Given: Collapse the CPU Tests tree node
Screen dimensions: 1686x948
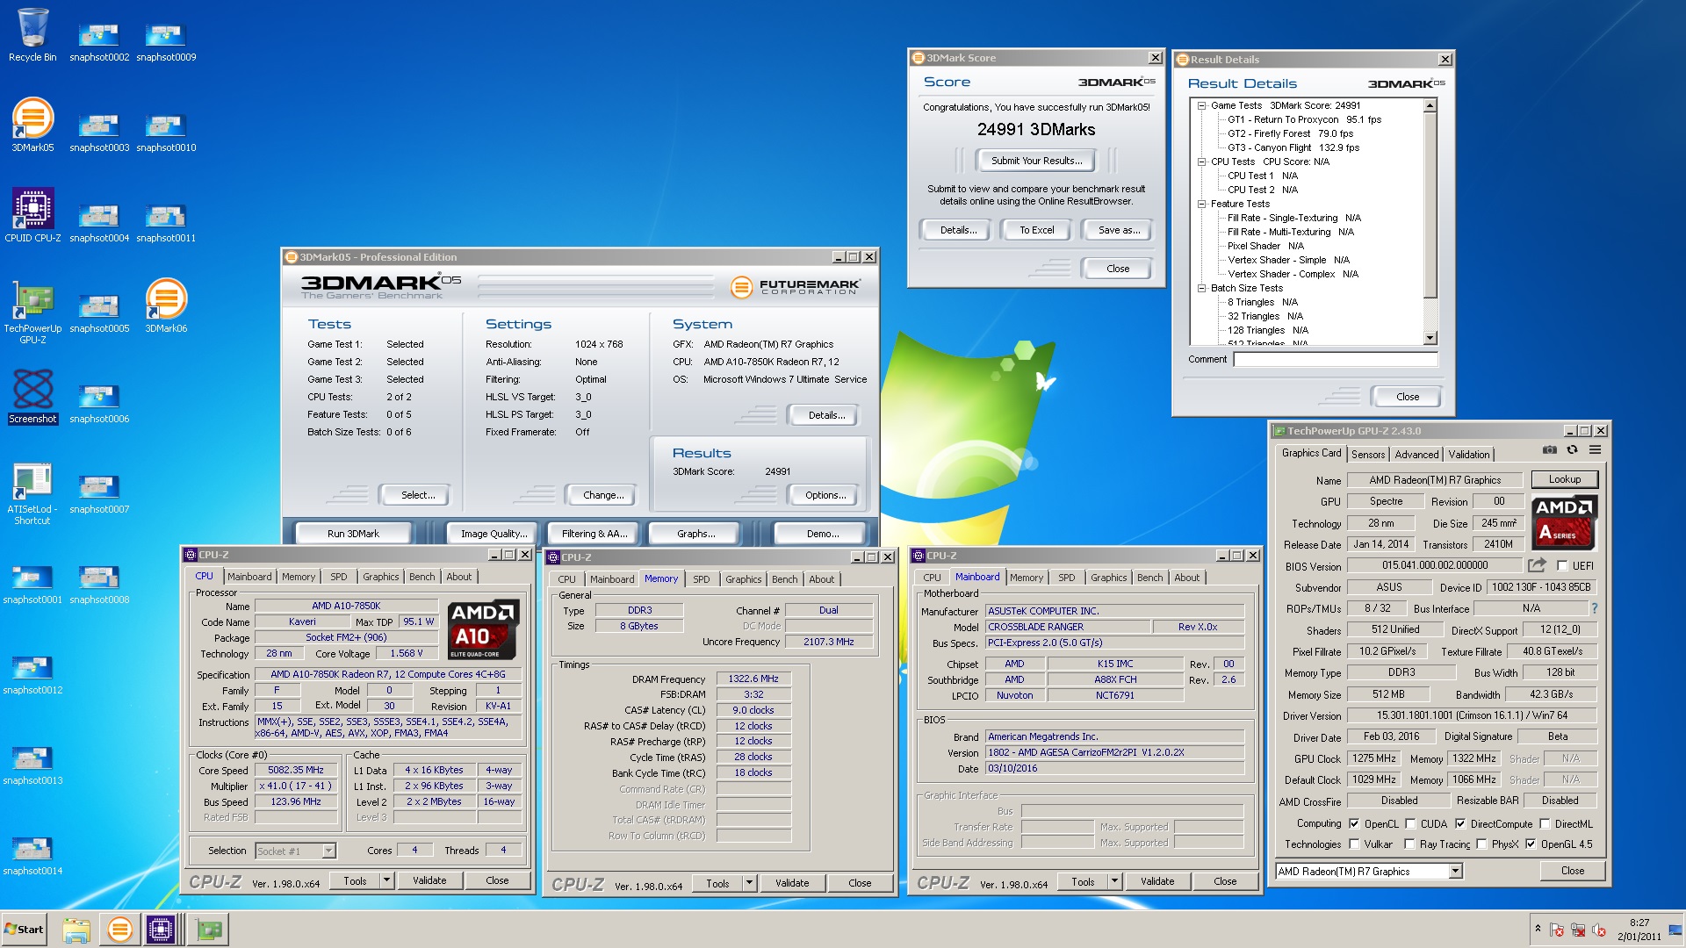Looking at the screenshot, I should (1201, 162).
